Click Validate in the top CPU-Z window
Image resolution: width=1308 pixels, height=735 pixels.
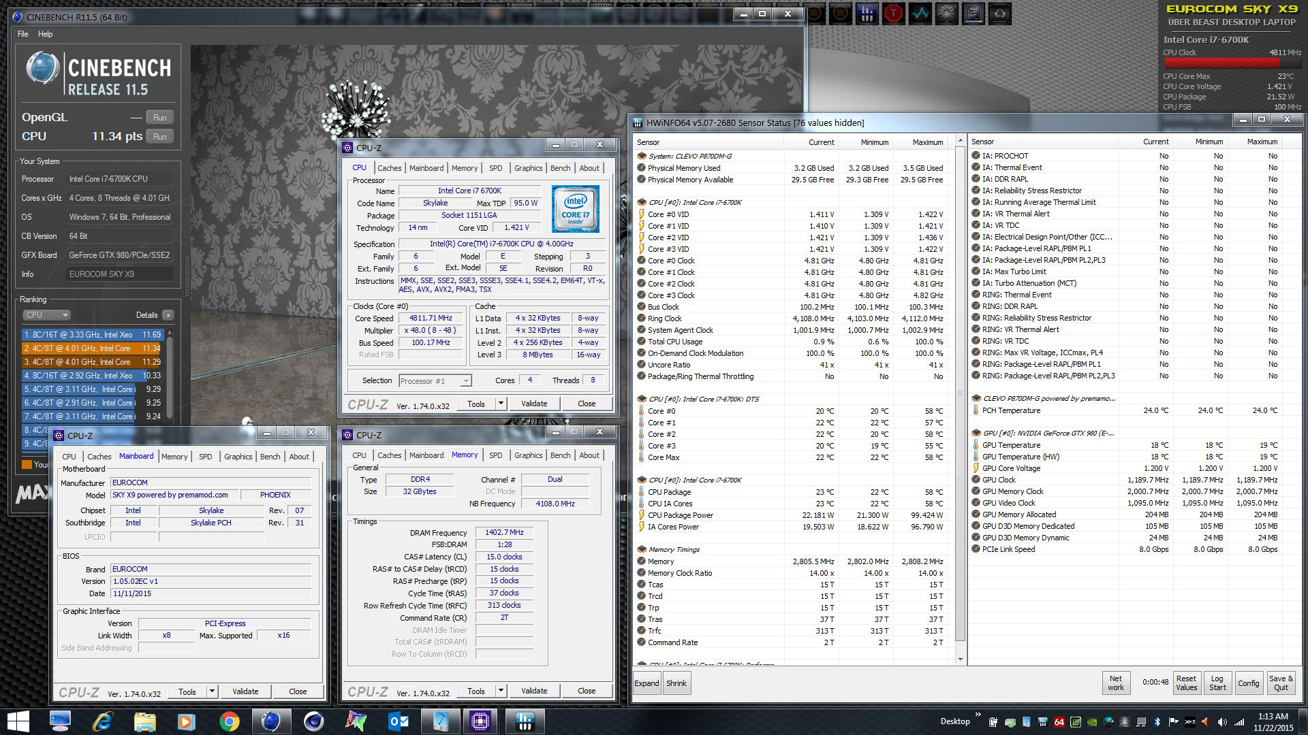point(534,404)
